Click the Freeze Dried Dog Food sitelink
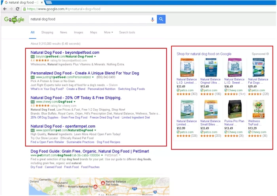 point(104,117)
